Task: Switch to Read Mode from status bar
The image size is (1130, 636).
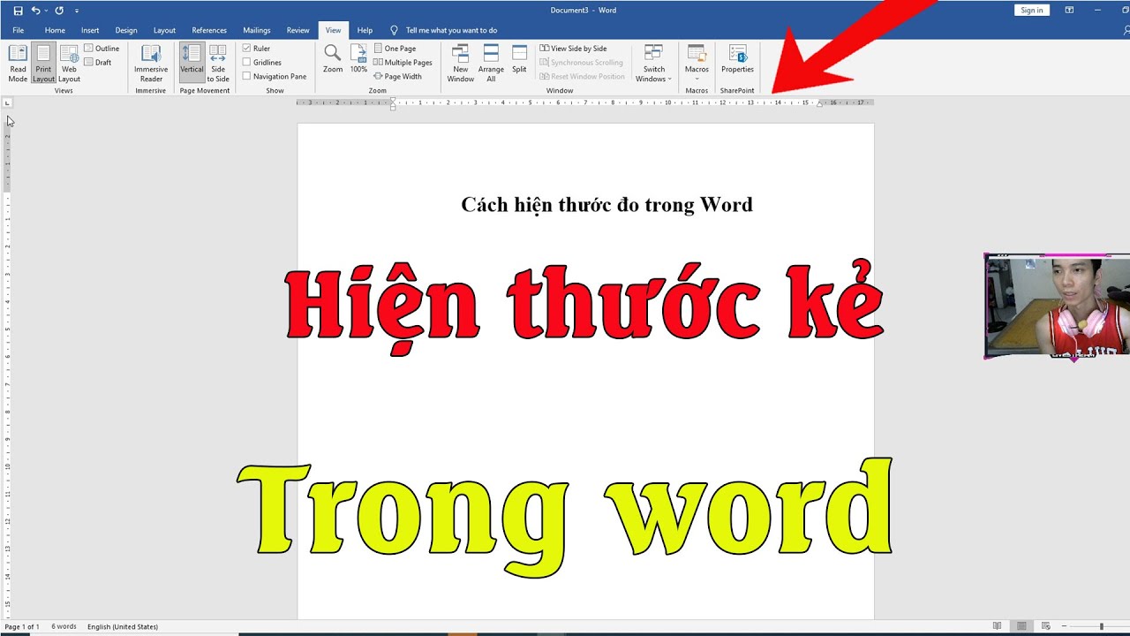Action: [997, 626]
